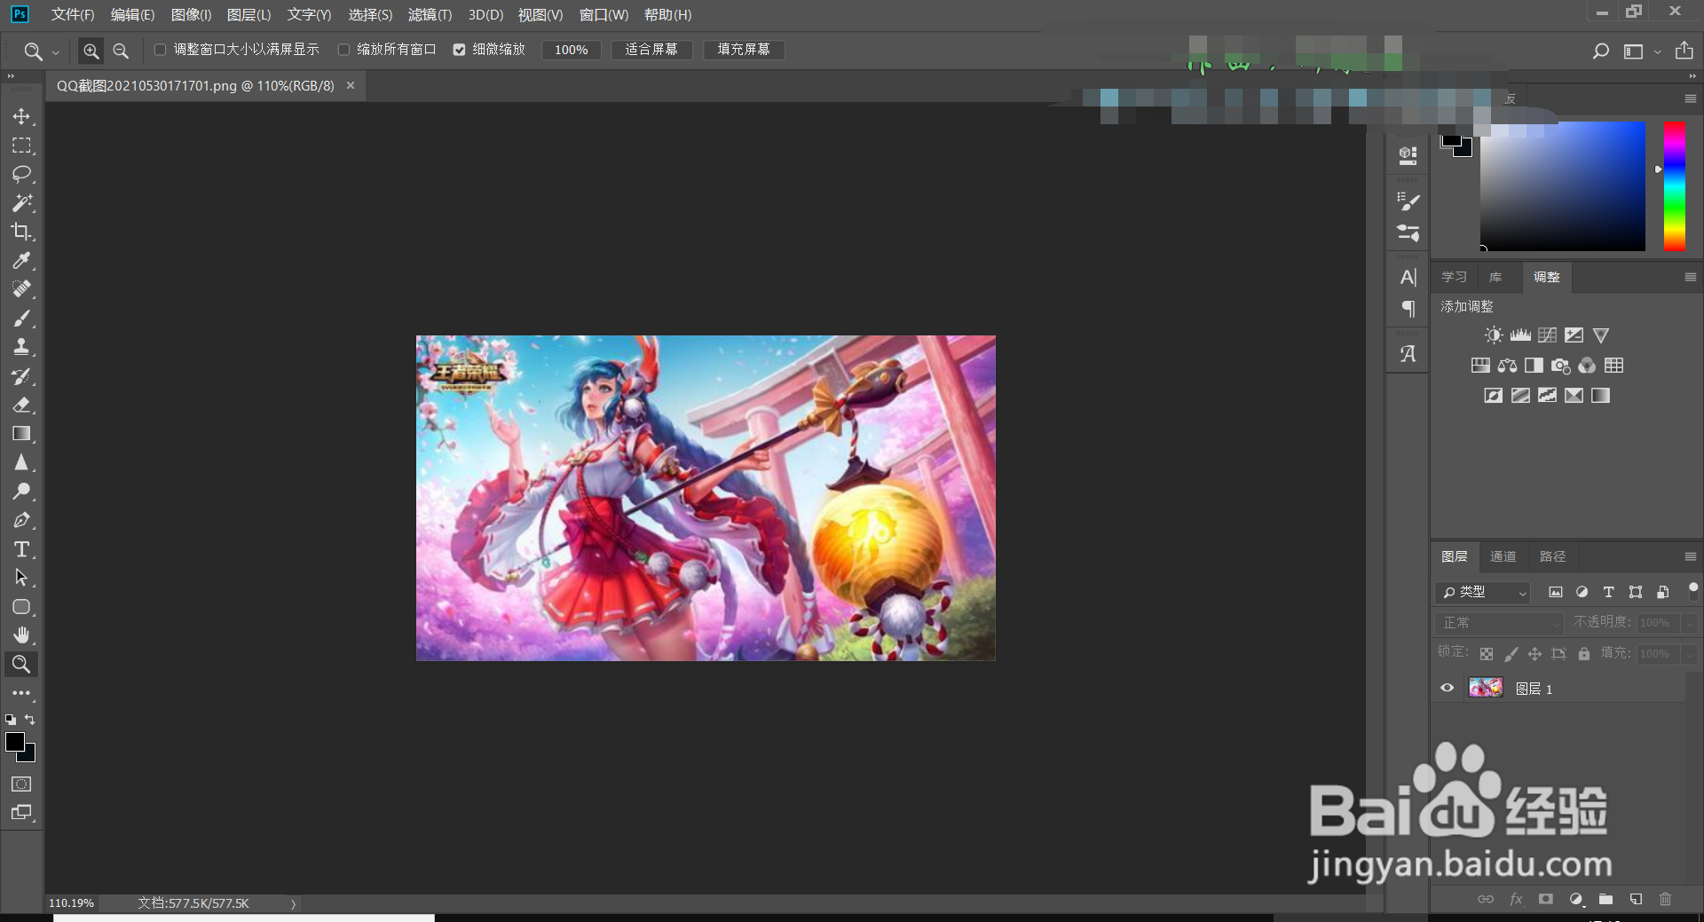Select the Move tool
Viewport: 1704px width, 922px height.
(x=21, y=116)
